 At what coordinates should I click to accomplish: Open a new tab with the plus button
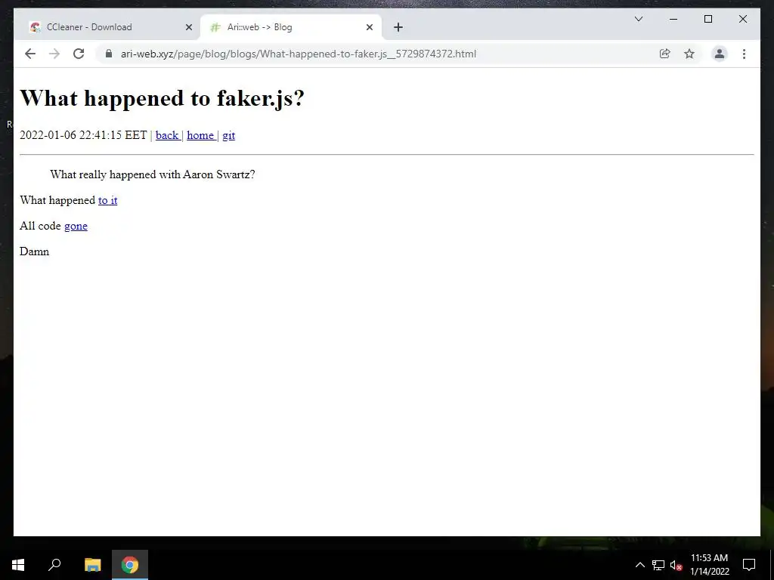(398, 27)
